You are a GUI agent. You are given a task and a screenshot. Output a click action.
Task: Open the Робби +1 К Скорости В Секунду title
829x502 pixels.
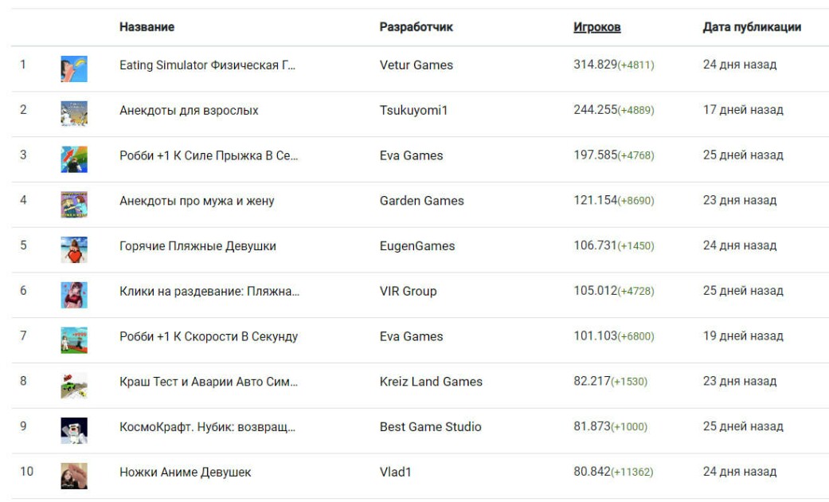[x=209, y=336]
